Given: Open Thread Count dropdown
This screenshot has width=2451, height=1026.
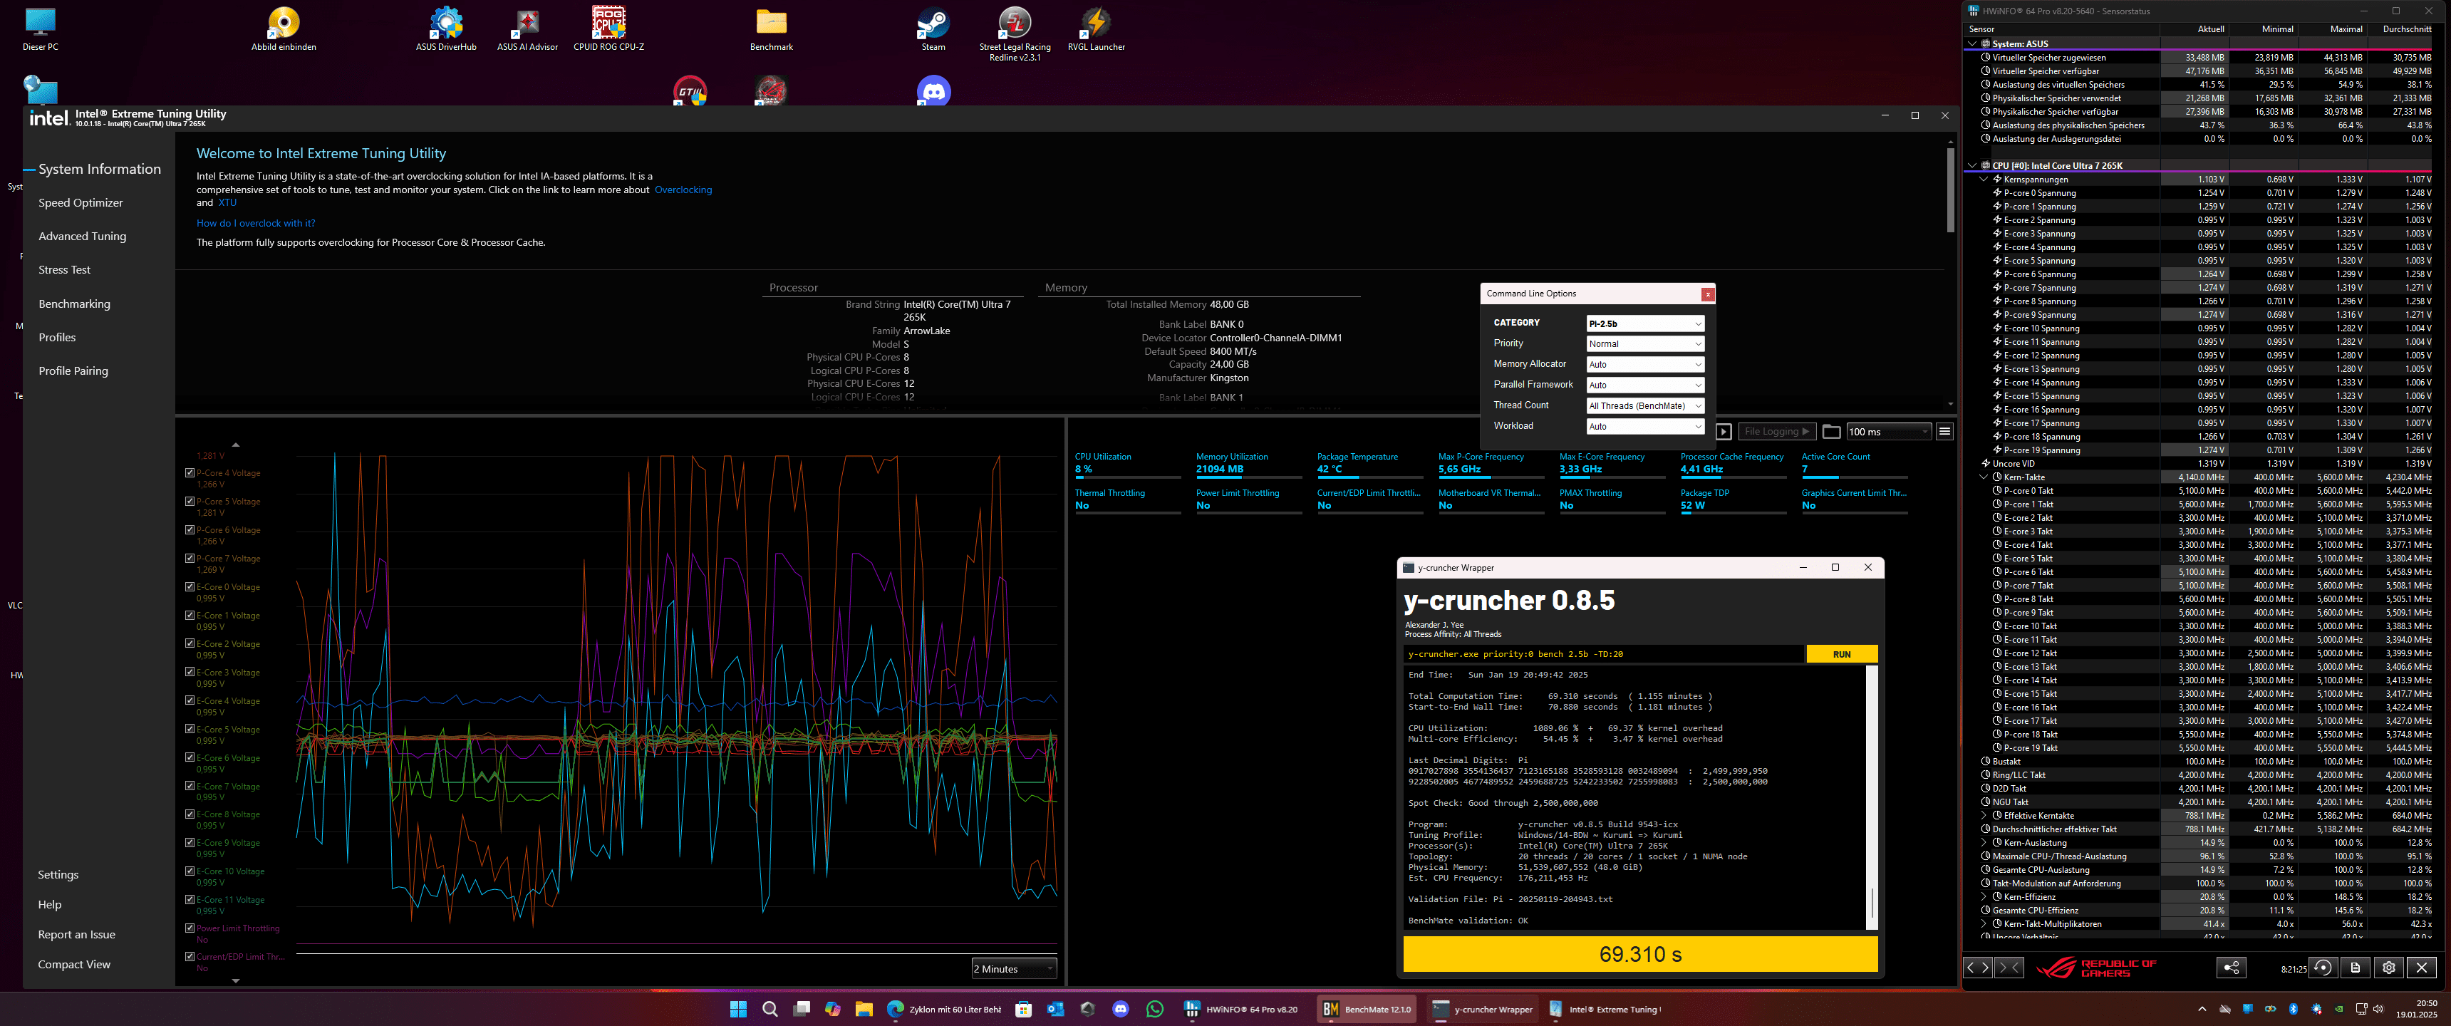Looking at the screenshot, I should click(x=1644, y=405).
